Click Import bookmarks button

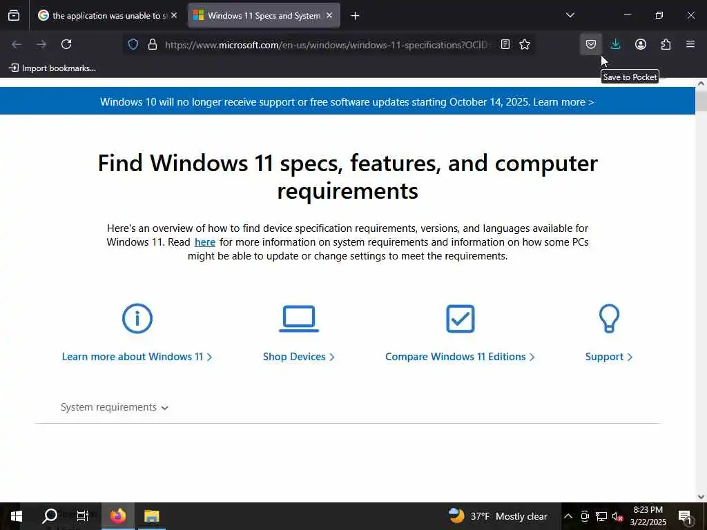52,68
